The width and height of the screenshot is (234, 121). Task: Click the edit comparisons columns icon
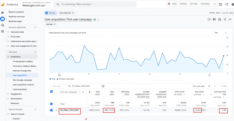tap(214, 19)
